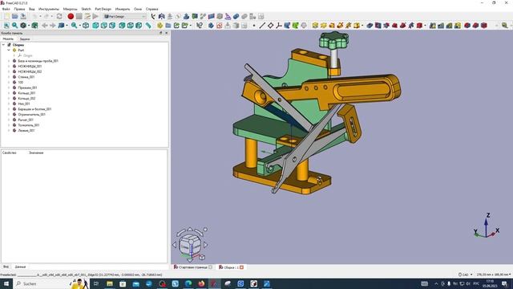Screen dimensions: 513x289
Task: Measure distance with the ruler icon
Action: 148,26
